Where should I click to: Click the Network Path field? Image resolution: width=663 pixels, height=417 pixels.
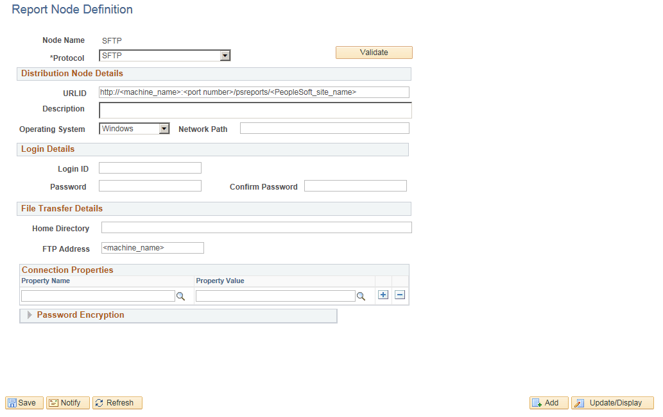tap(324, 128)
